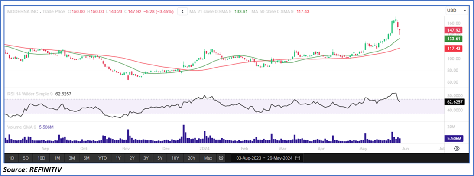
Task: Click the Sep label on time axis
Action: click(45, 149)
